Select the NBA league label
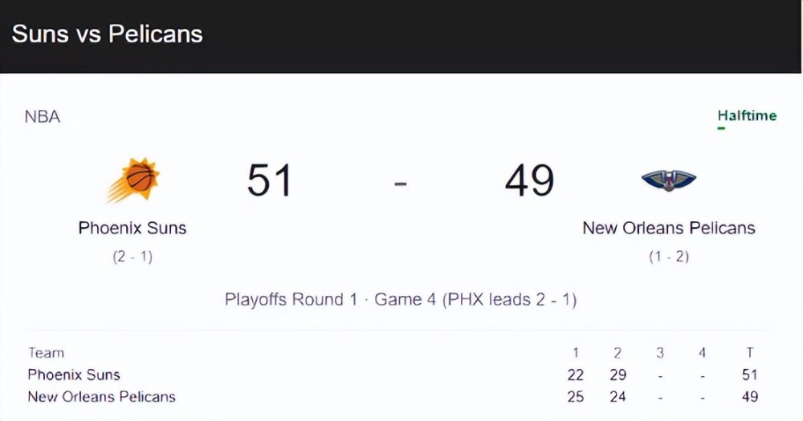Viewport: 803px width, 421px height. pyautogui.click(x=43, y=116)
